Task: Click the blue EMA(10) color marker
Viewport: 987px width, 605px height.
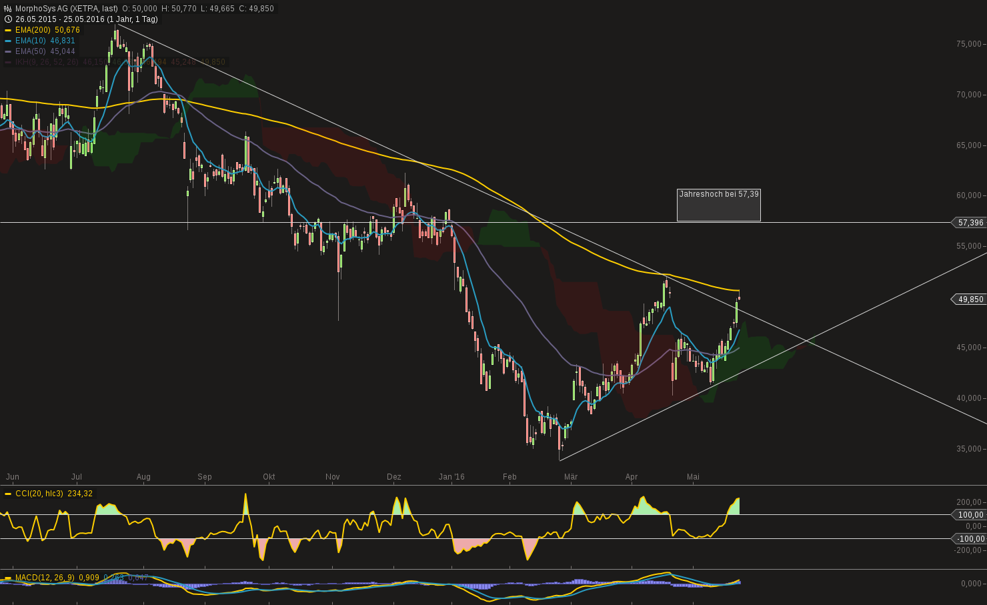Action: click(x=8, y=41)
